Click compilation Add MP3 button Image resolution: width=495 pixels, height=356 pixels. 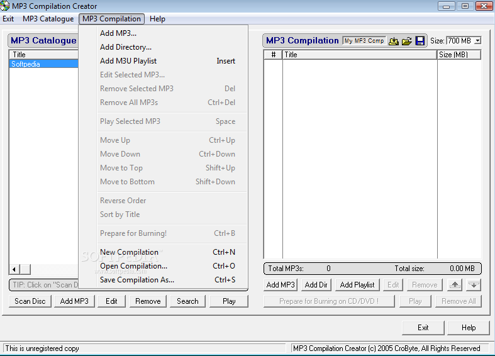click(x=281, y=285)
